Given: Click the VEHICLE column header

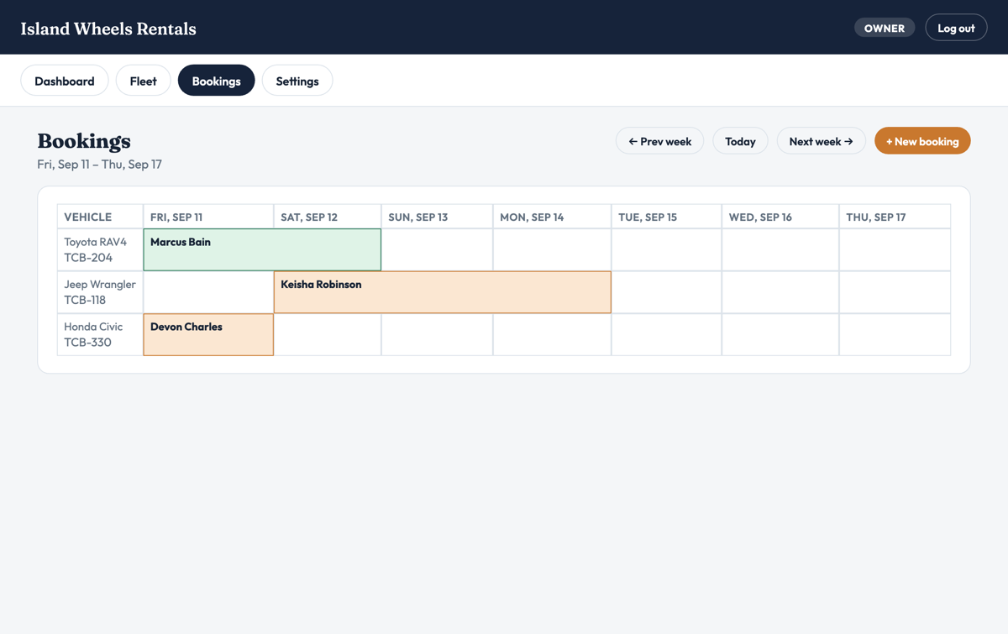Looking at the screenshot, I should (101, 217).
